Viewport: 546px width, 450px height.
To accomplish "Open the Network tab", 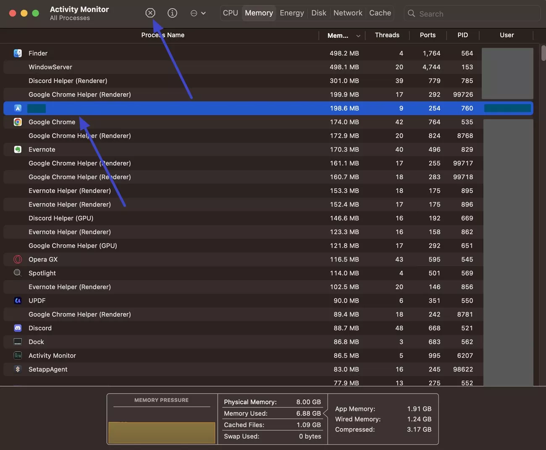I will pos(348,13).
